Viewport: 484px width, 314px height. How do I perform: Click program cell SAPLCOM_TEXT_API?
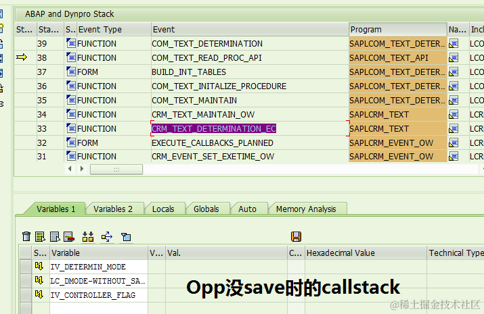pos(398,57)
